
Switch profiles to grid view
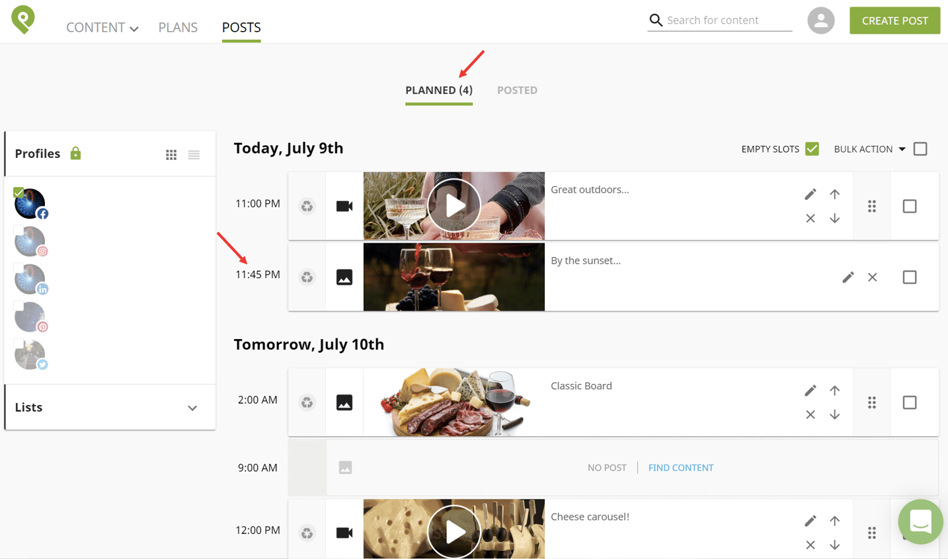(x=171, y=155)
